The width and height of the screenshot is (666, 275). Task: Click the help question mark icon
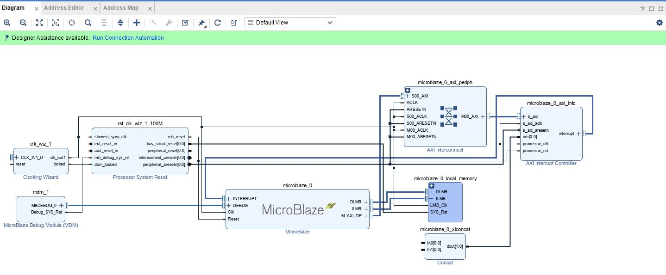click(x=642, y=8)
